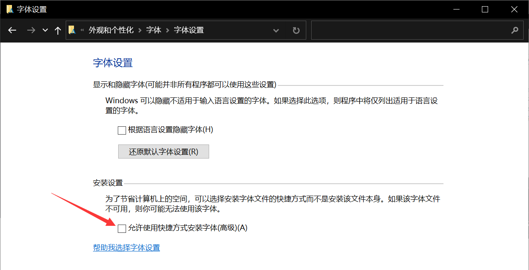
Task: Minimize the 字体设置 window
Action: pos(456,9)
